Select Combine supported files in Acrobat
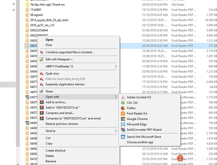The width and height of the screenshot is (217, 165). coord(78,52)
